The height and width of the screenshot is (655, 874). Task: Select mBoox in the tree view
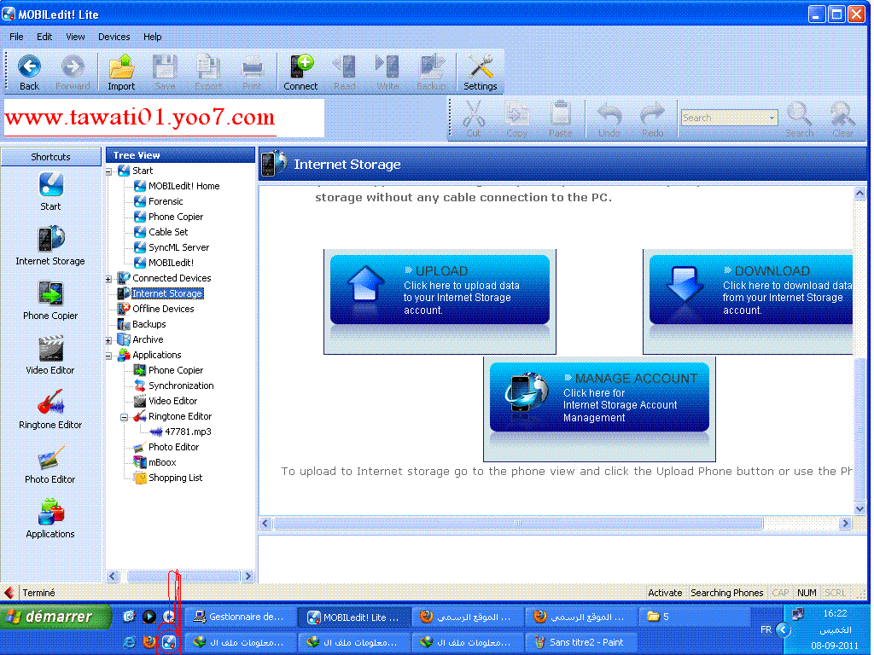[x=162, y=462]
